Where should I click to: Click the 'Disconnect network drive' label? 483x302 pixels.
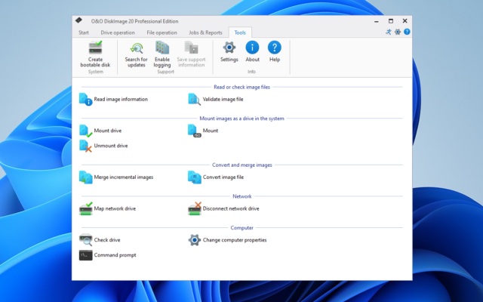pyautogui.click(x=231, y=208)
